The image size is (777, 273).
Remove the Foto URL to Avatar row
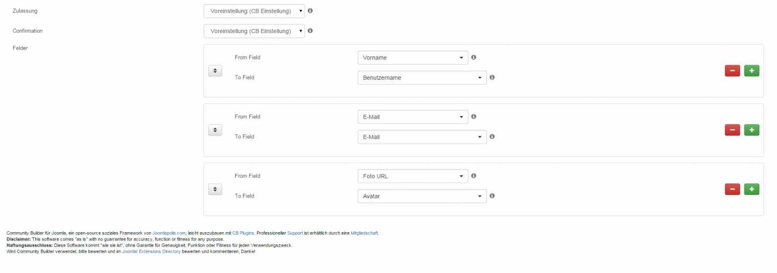click(732, 189)
